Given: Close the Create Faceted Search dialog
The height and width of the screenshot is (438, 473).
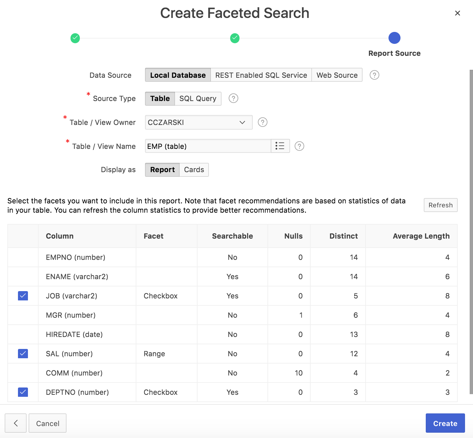Looking at the screenshot, I should [457, 13].
